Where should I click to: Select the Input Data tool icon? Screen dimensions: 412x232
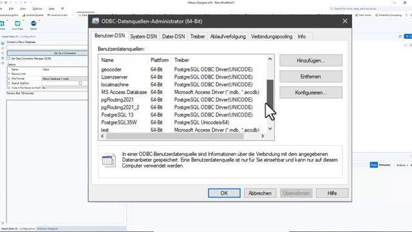click(17, 24)
